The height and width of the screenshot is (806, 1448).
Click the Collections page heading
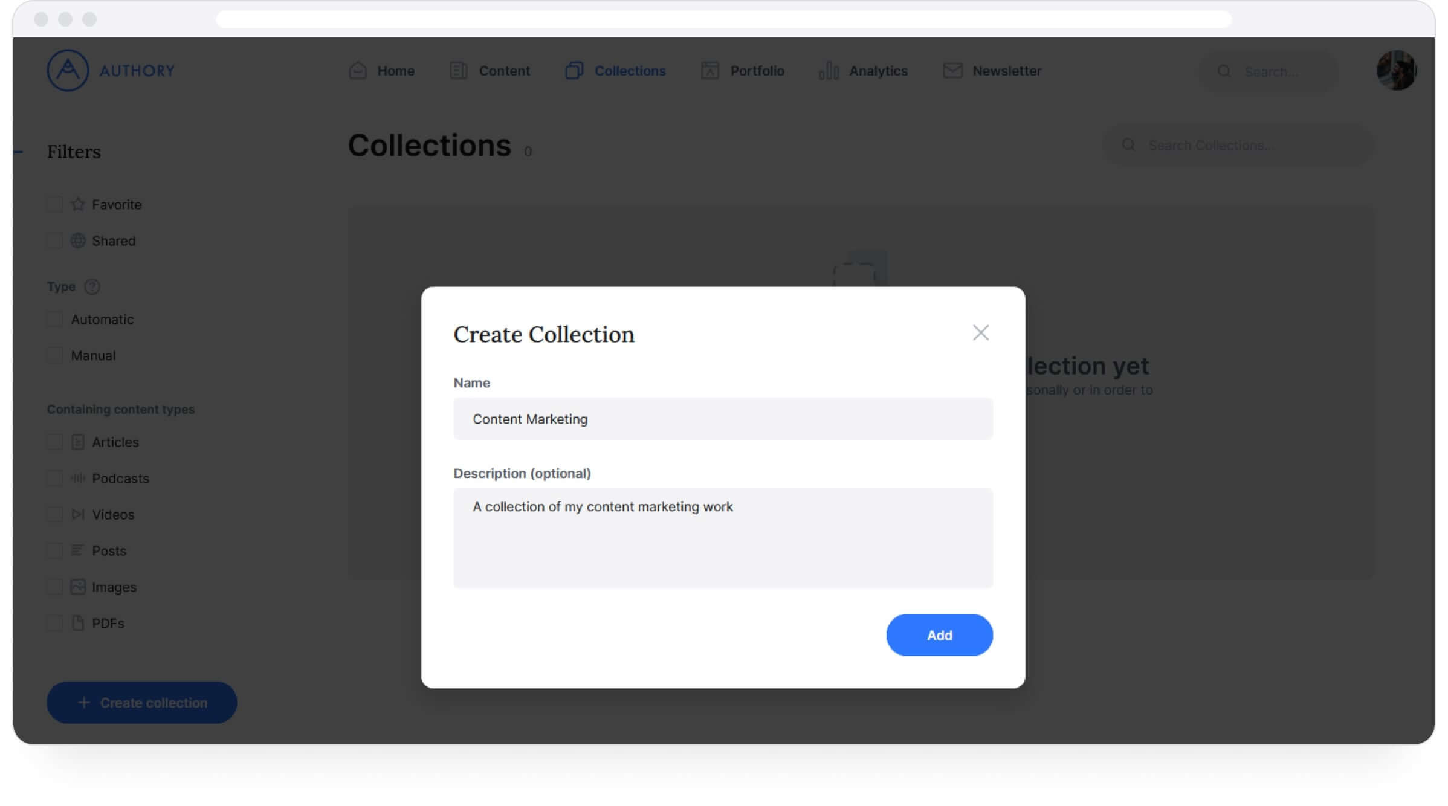point(430,146)
